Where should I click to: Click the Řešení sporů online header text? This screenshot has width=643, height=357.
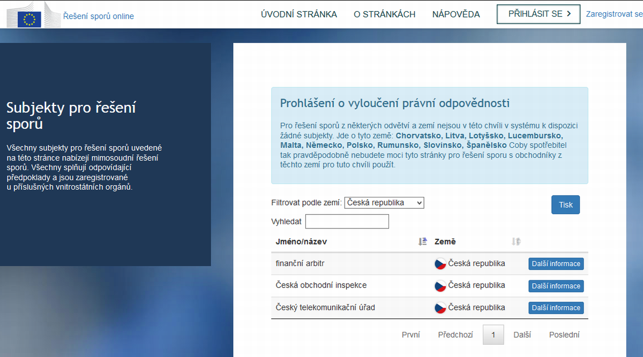[x=98, y=16]
